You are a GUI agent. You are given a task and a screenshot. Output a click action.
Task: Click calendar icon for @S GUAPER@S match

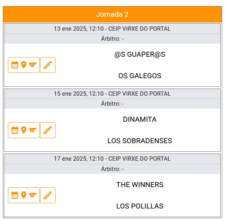click(15, 65)
